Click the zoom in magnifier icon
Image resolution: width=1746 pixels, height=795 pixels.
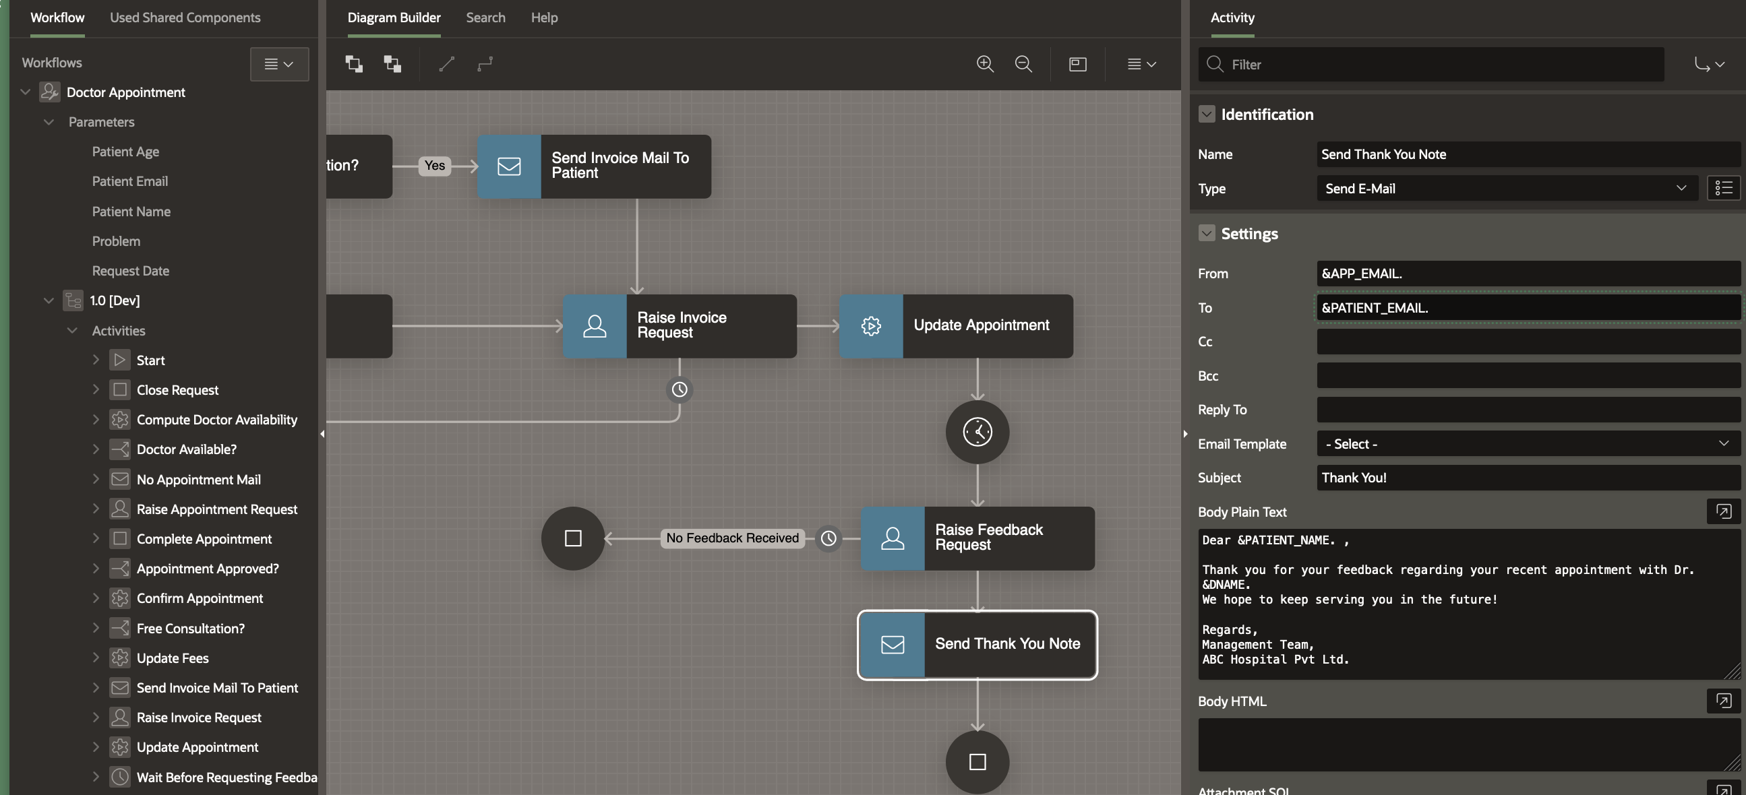(x=985, y=64)
